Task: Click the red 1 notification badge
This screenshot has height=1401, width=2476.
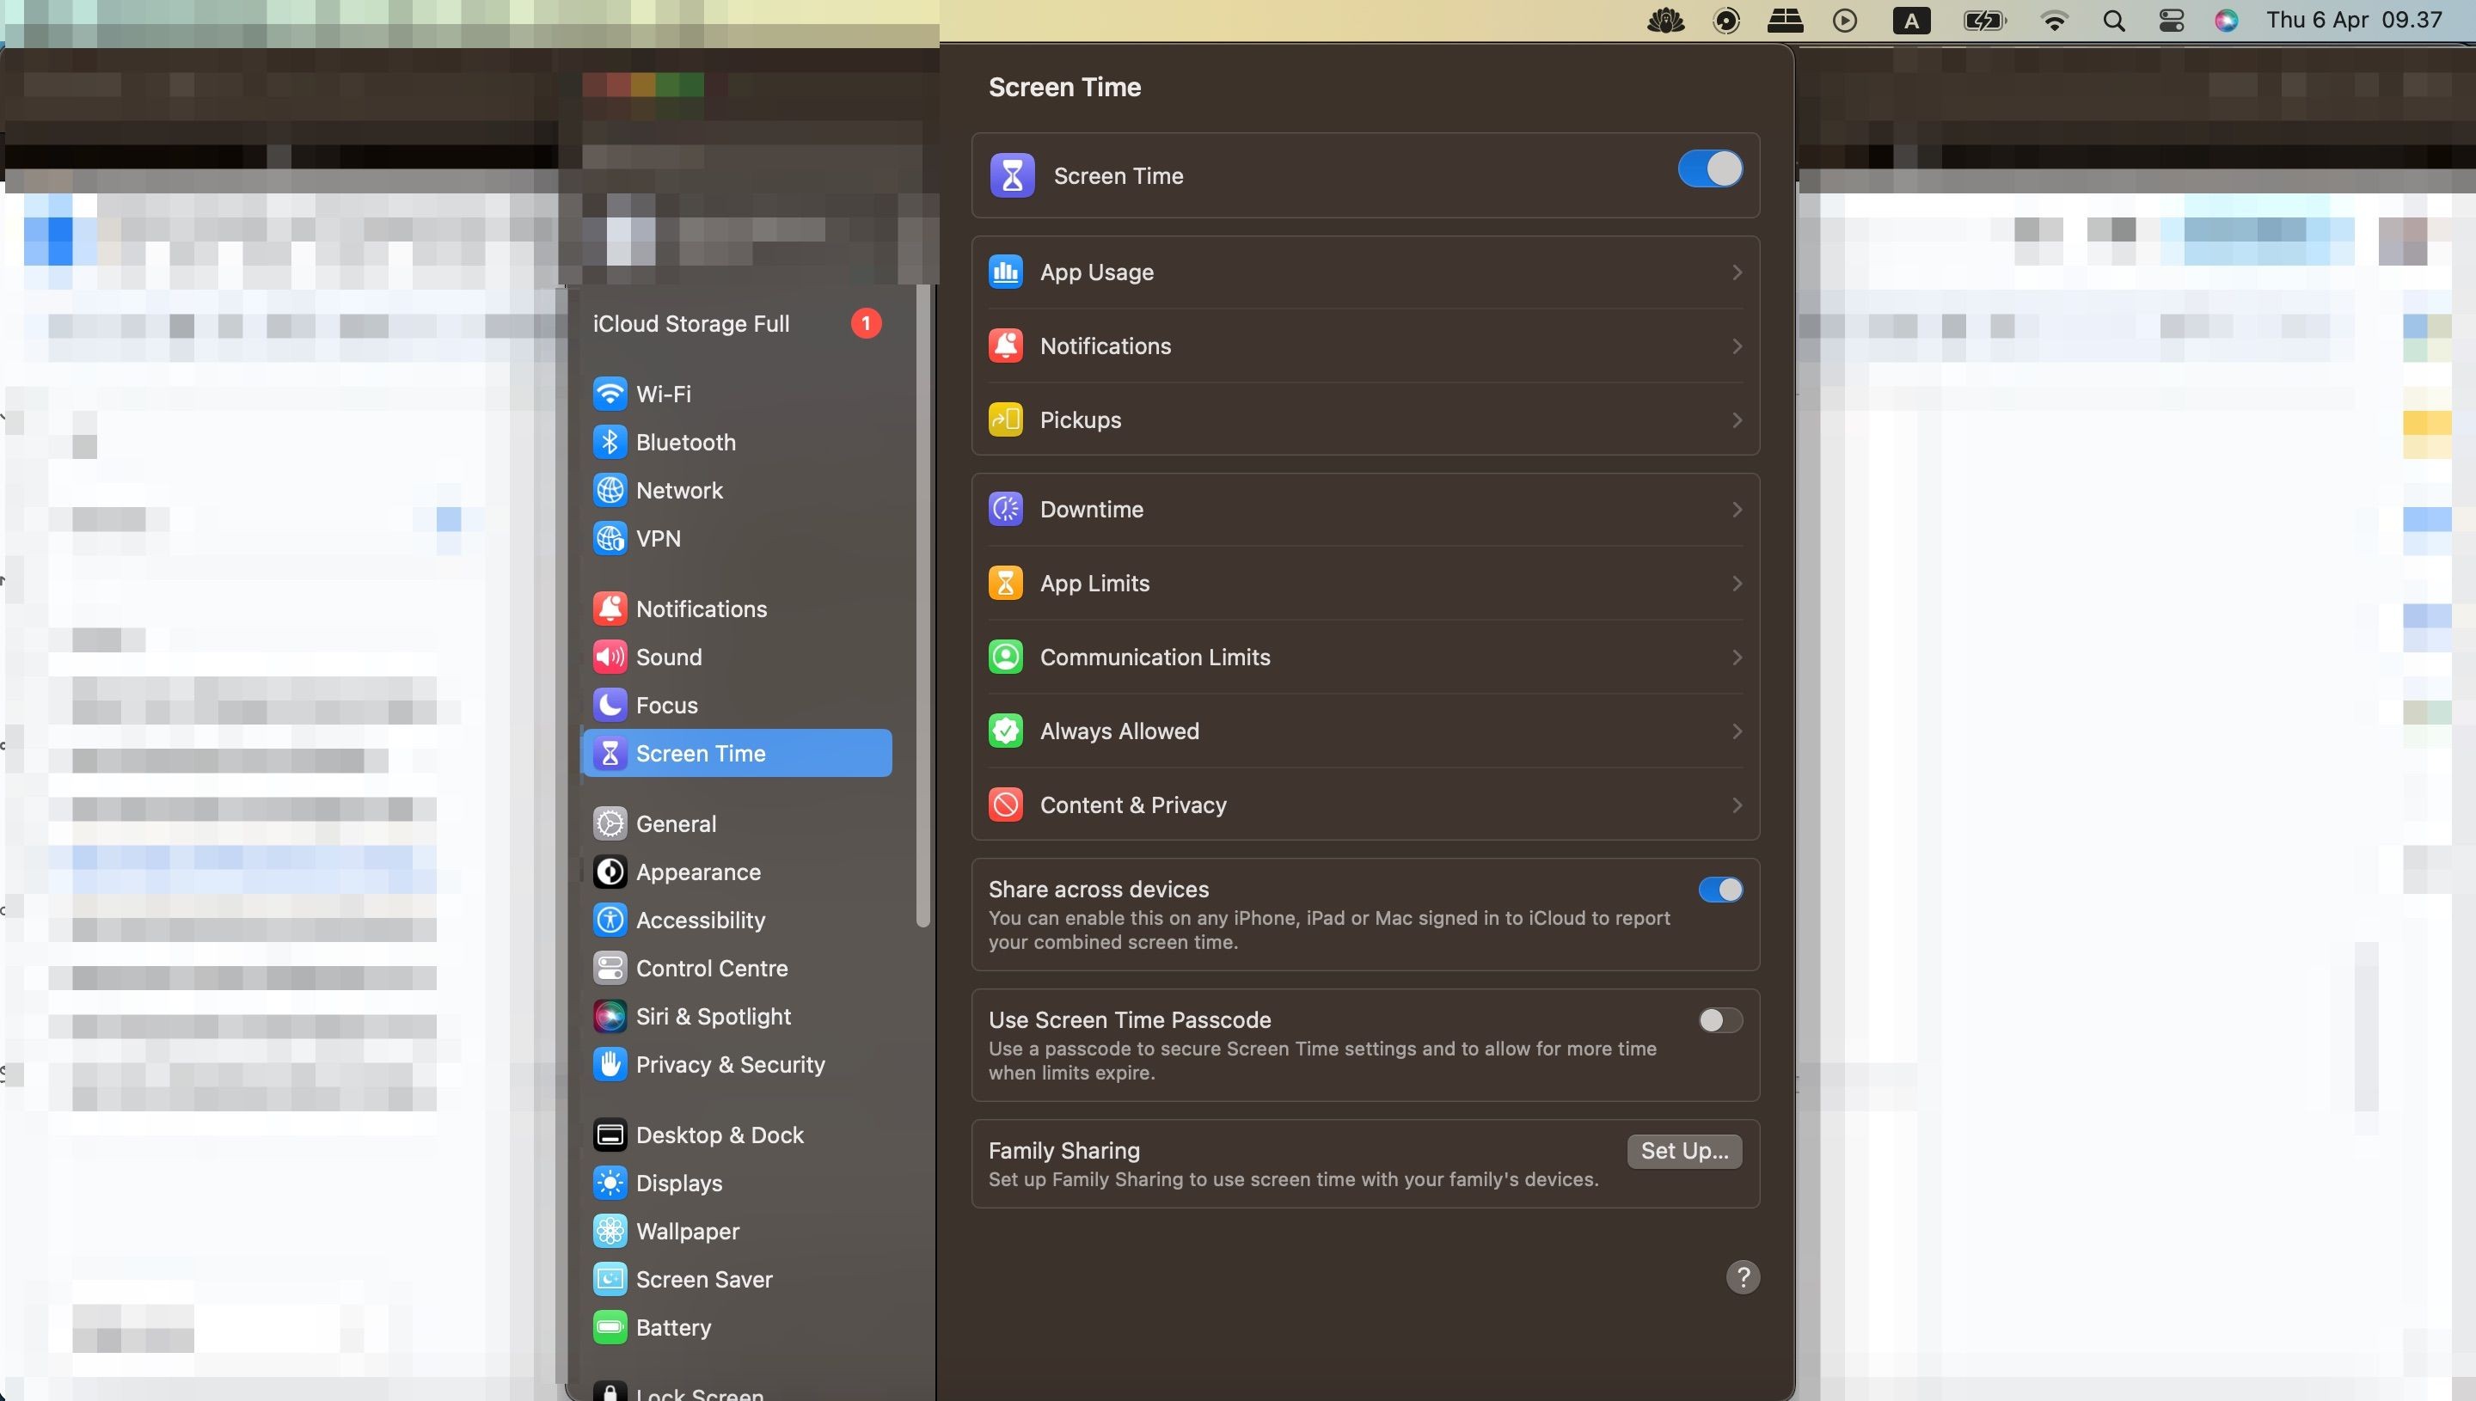Action: (x=865, y=323)
